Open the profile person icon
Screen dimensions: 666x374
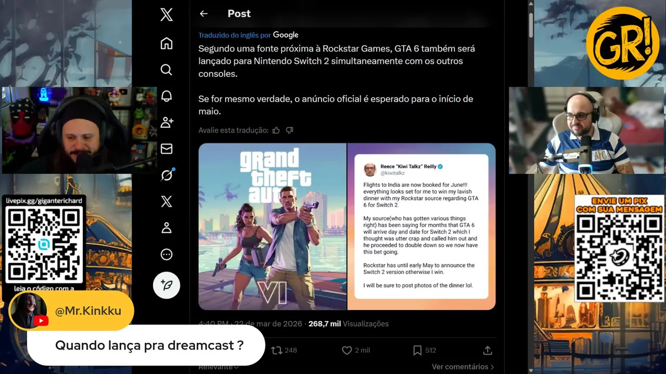(x=166, y=228)
